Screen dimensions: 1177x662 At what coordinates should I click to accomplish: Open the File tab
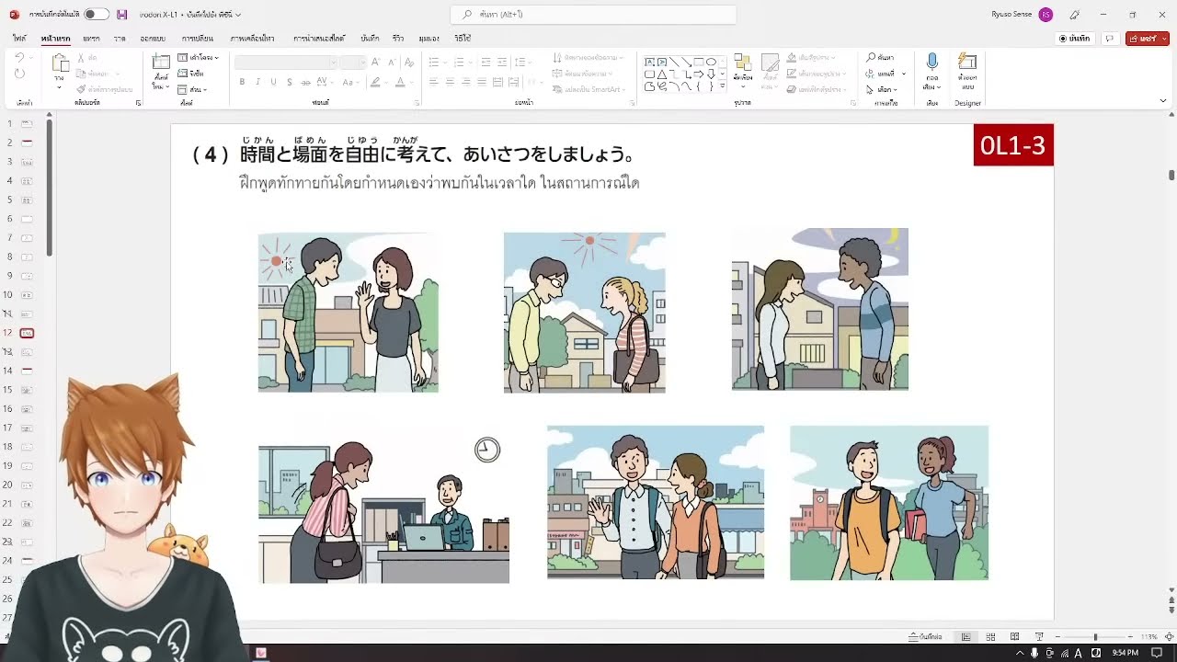pos(19,39)
